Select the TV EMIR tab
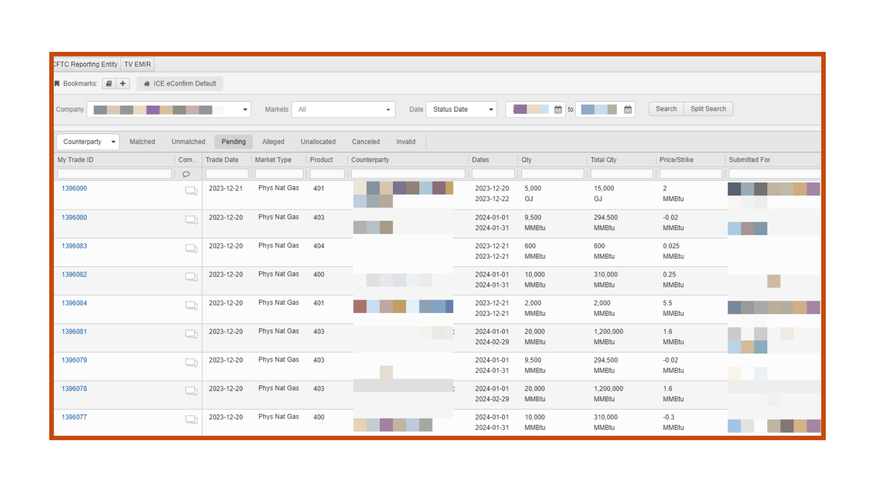 (138, 64)
